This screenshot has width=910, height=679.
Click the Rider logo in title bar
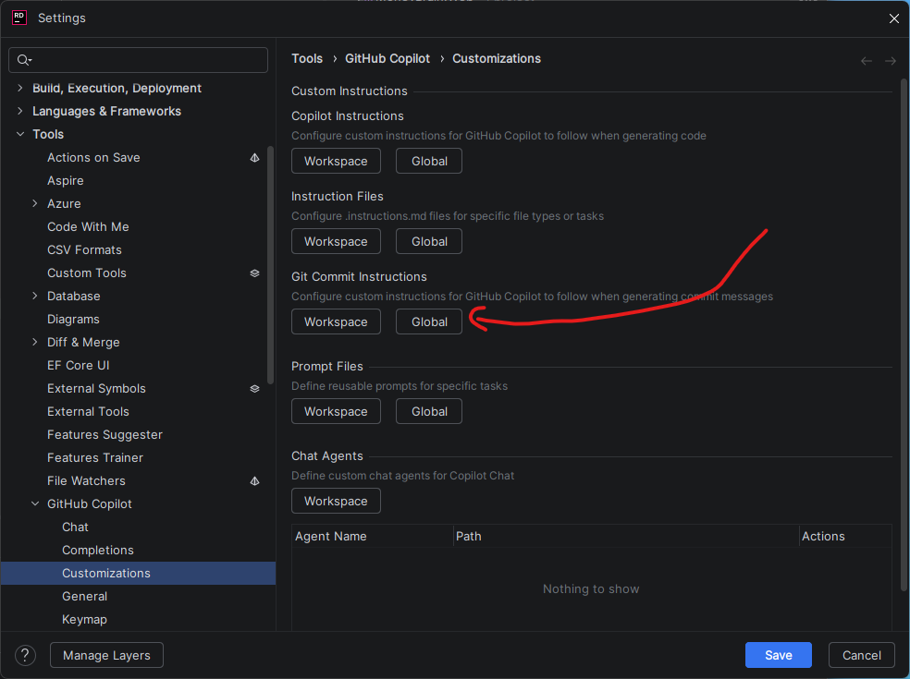tap(18, 18)
